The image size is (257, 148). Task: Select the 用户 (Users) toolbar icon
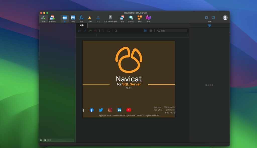coord(89,18)
